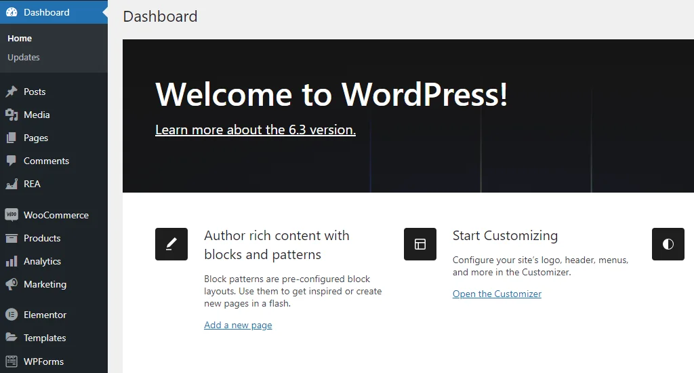Click Author rich content with blocks heading

click(277, 245)
